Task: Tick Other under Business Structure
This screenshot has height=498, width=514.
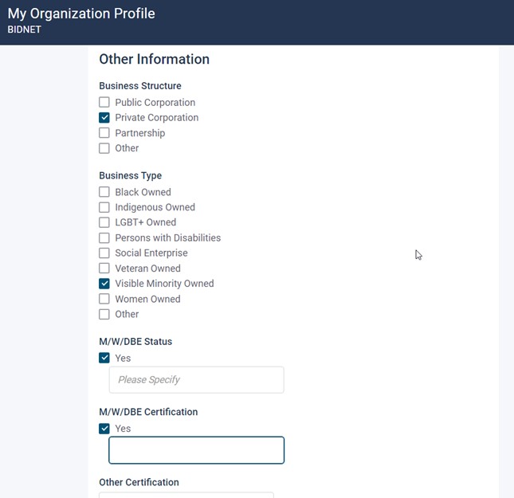Action: pyautogui.click(x=104, y=148)
